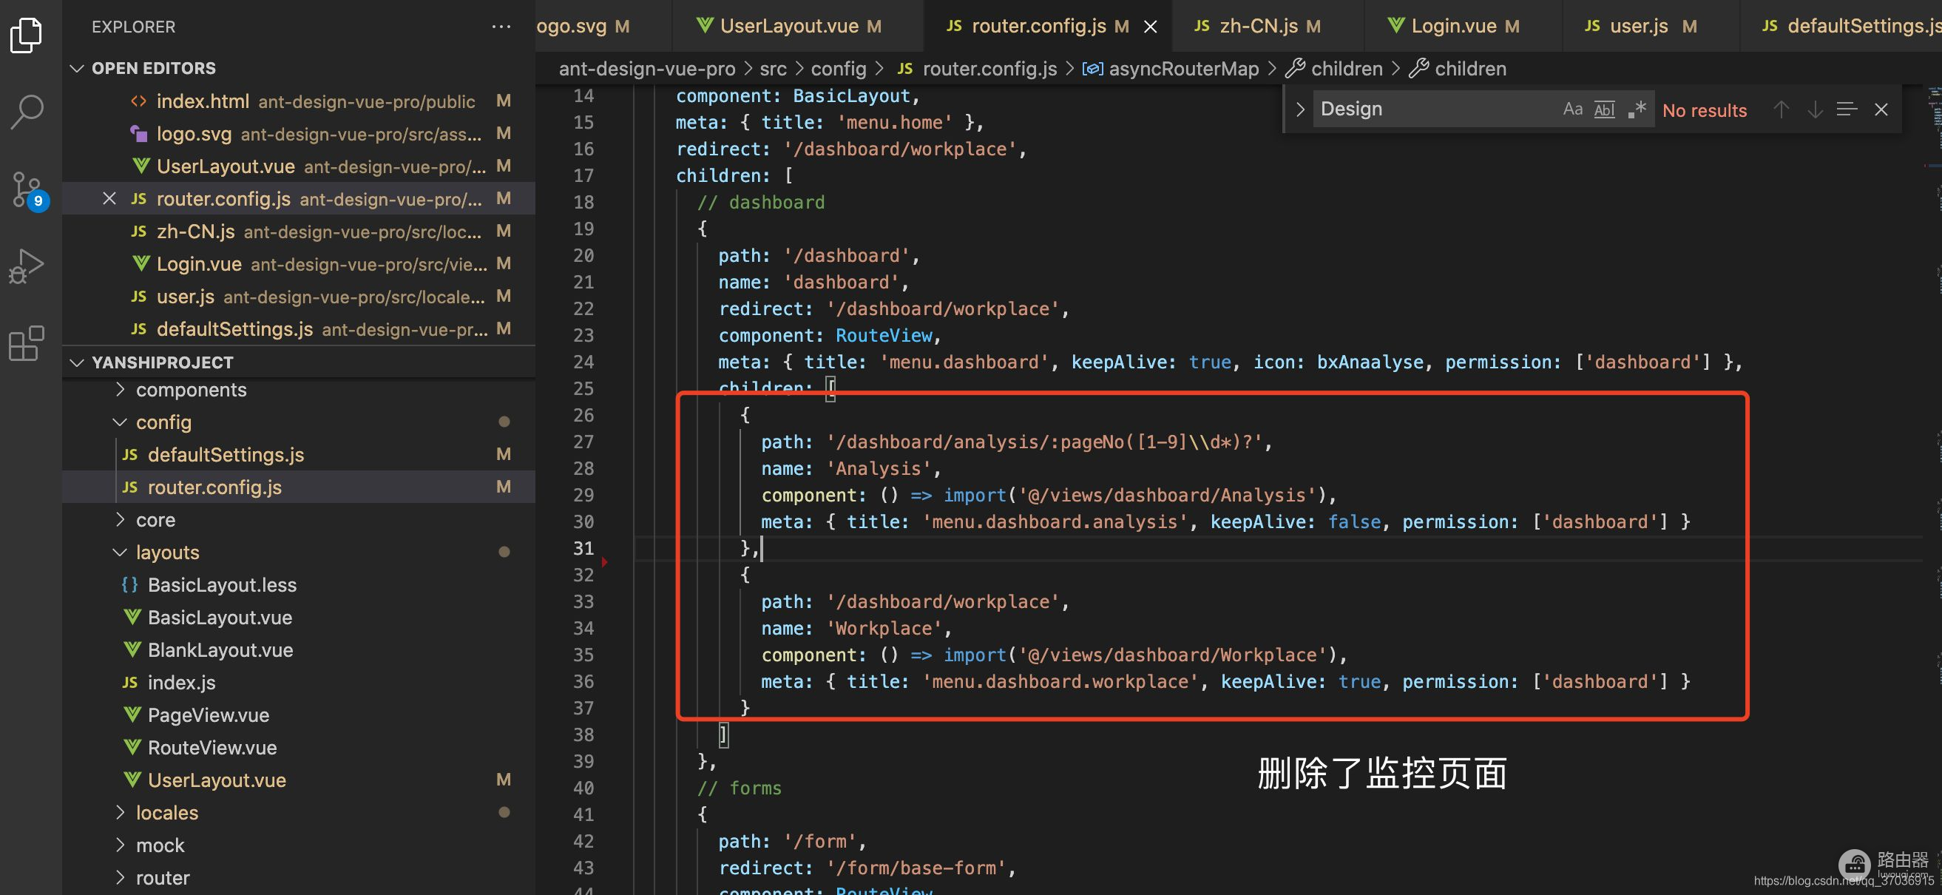Go to previous match in find widget
The height and width of the screenshot is (895, 1942).
[x=1781, y=110]
